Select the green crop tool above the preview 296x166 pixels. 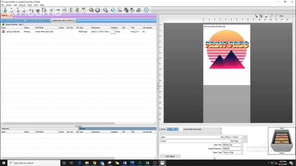[x=261, y=16]
